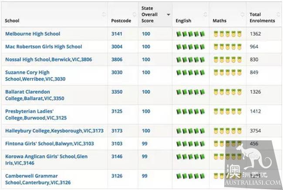Click postcode 3126 link
Viewport: 283px width, 190px height.
pos(117,176)
